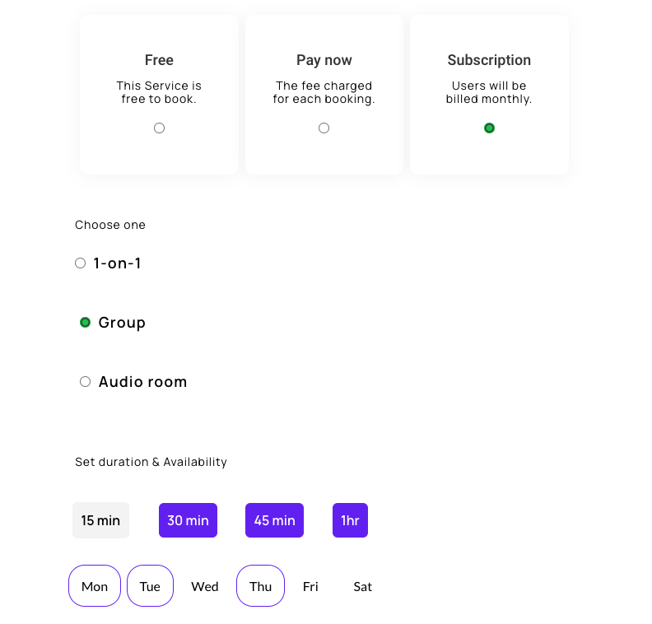Toggle the 1hr duration chip
This screenshot has height=624, width=652.
[x=350, y=520]
